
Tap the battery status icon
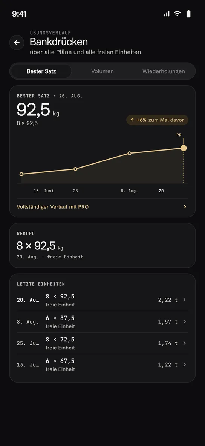tap(188, 14)
